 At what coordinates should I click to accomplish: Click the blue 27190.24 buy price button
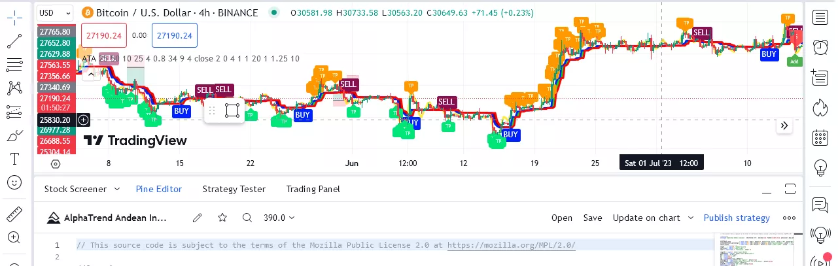175,35
